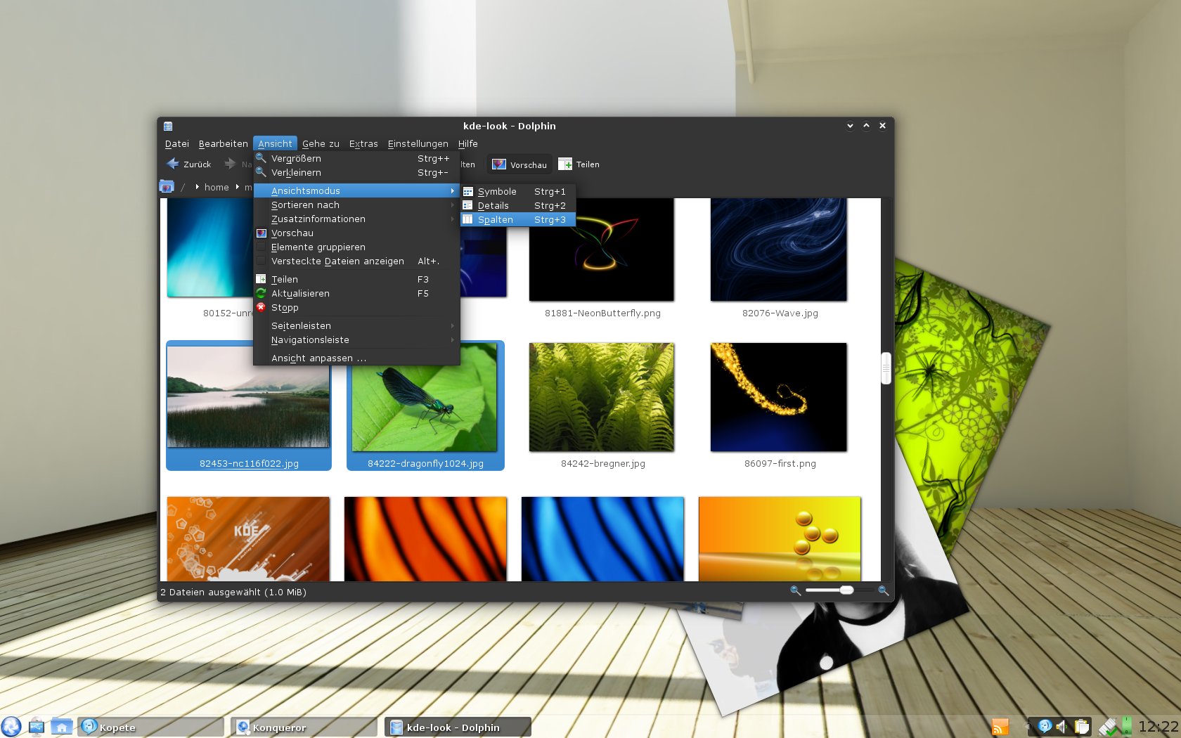Open the volume speaker tray icon
This screenshot has width=1181, height=738.
pos(1062,727)
